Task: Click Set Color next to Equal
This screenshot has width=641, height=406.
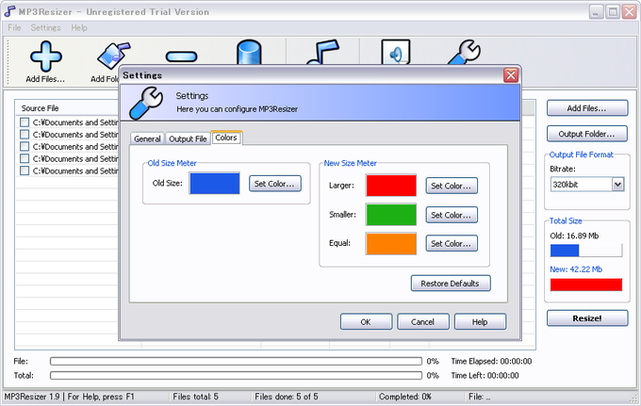Action: [x=452, y=243]
